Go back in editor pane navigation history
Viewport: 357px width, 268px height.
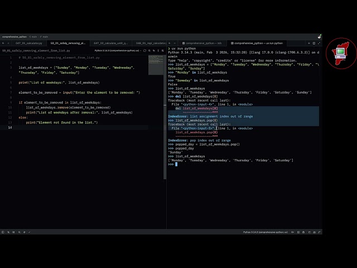(3, 43)
